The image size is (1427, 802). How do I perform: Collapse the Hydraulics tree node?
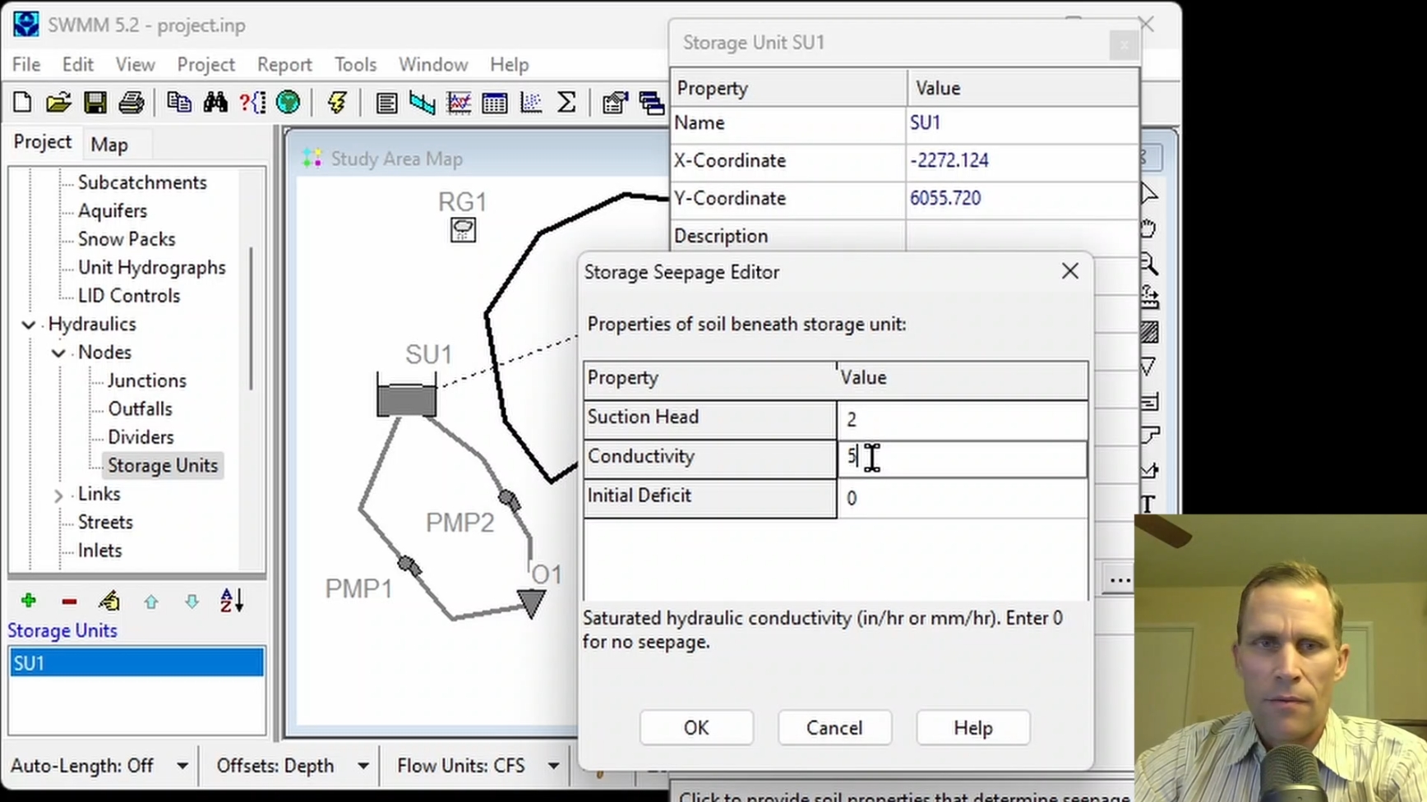tap(29, 325)
